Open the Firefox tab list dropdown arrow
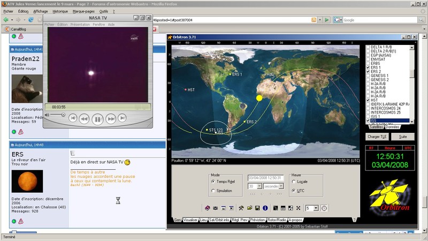The image size is (428, 241). click(x=424, y=29)
